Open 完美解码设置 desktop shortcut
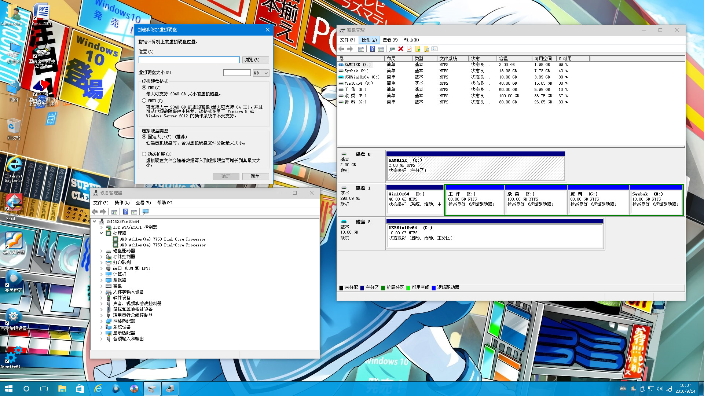The height and width of the screenshot is (396, 704). point(14,320)
